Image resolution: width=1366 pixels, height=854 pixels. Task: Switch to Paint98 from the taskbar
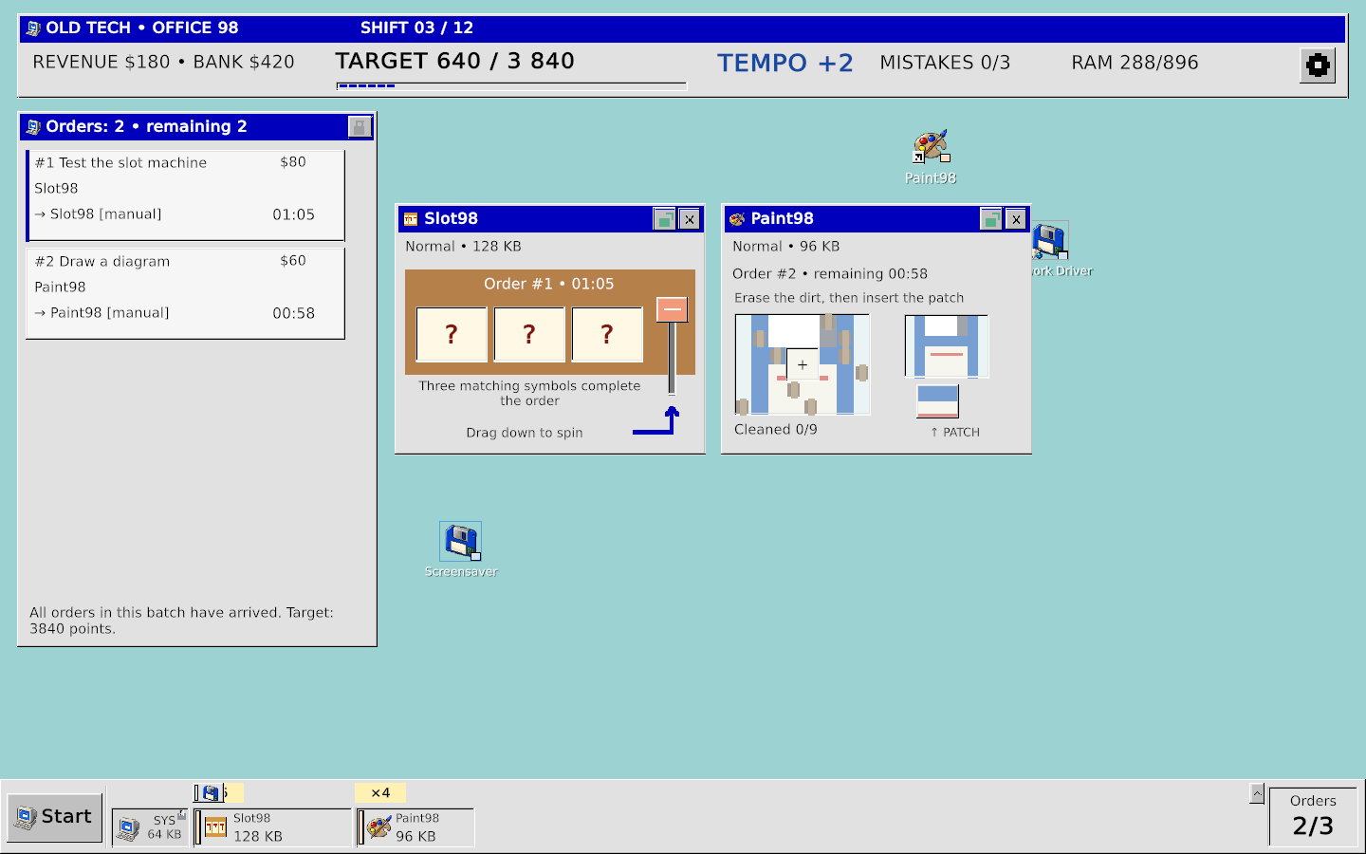click(415, 827)
